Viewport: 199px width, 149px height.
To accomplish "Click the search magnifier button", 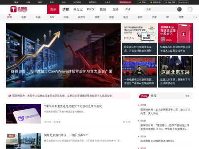I will point(180,9).
